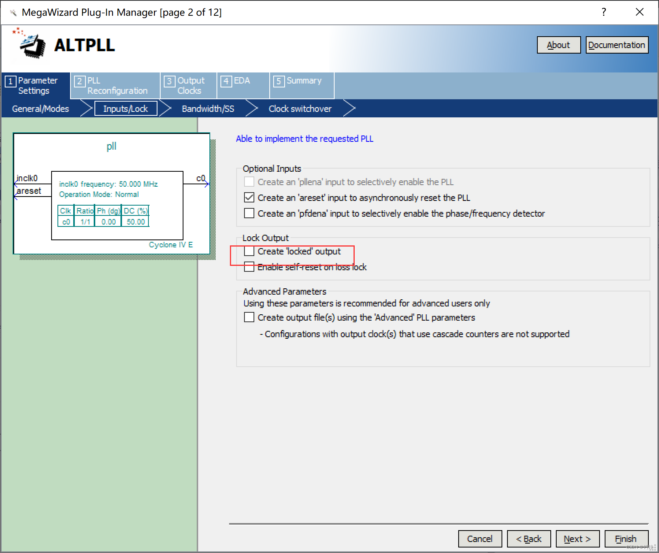
Task: Open Clock switchover sub-page
Action: 300,109
